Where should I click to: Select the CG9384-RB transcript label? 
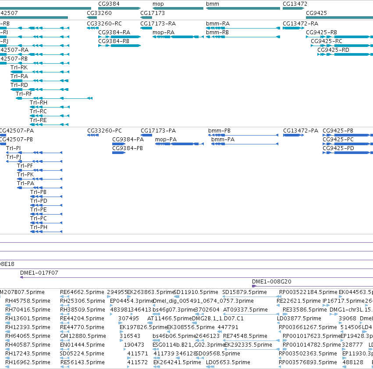114,41
